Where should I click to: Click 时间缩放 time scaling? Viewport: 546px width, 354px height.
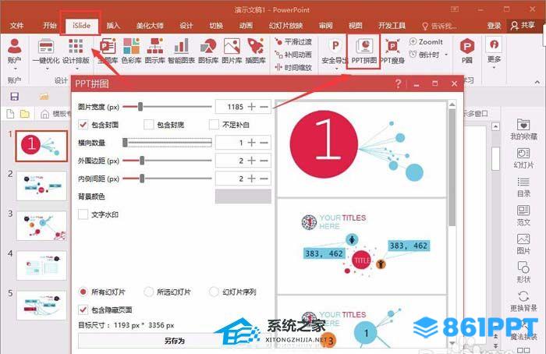click(x=293, y=68)
